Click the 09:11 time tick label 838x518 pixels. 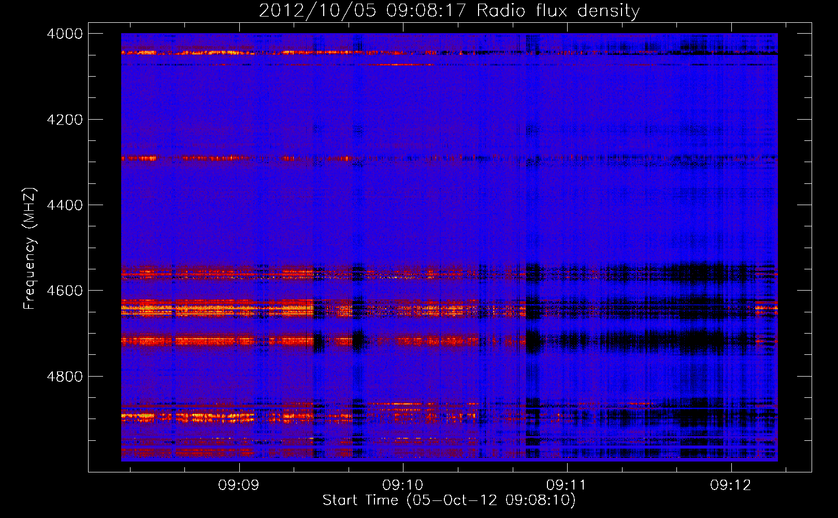567,485
